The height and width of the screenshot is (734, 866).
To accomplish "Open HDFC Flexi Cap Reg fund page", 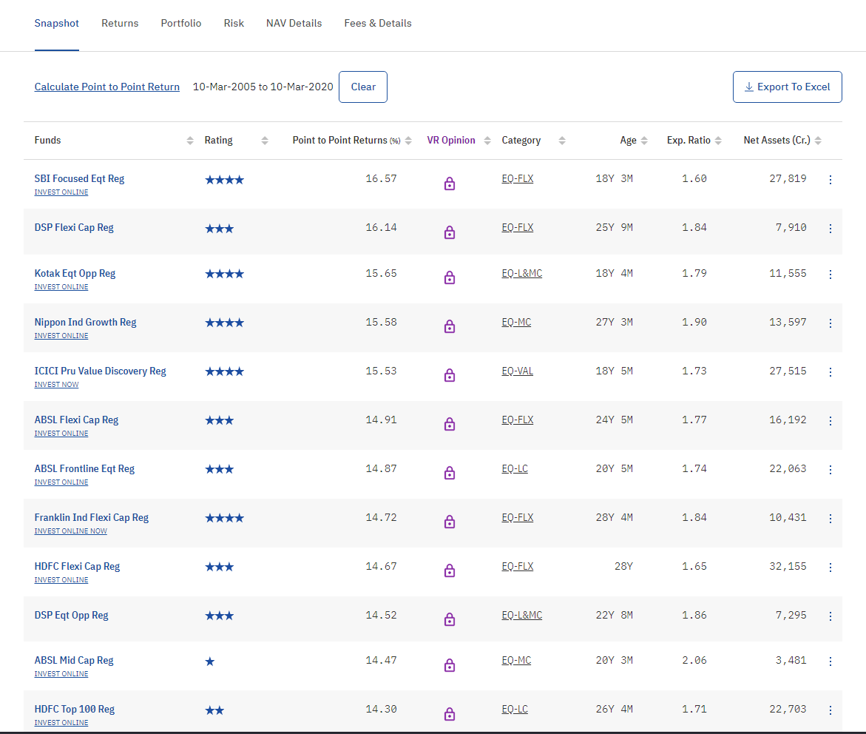I will tap(78, 566).
